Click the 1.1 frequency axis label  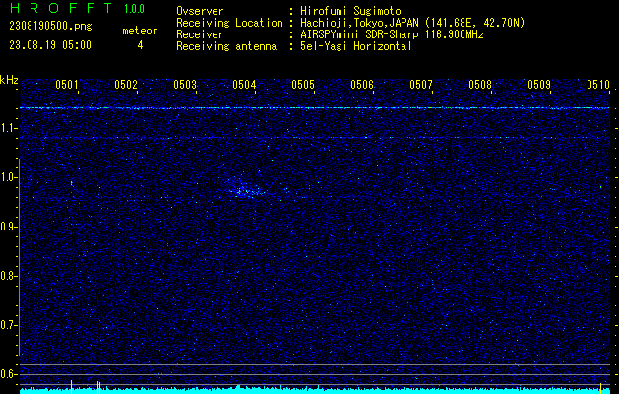pyautogui.click(x=9, y=128)
